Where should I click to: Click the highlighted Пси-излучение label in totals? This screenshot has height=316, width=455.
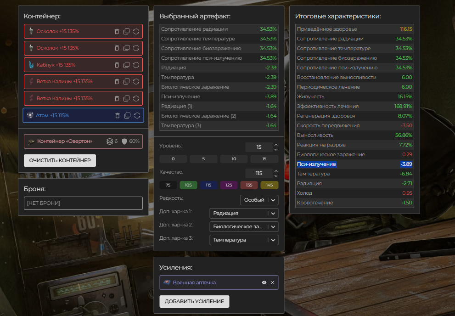[x=316, y=164]
